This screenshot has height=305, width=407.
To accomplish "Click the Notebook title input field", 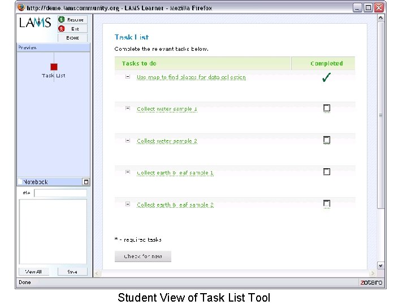I will click(60, 193).
